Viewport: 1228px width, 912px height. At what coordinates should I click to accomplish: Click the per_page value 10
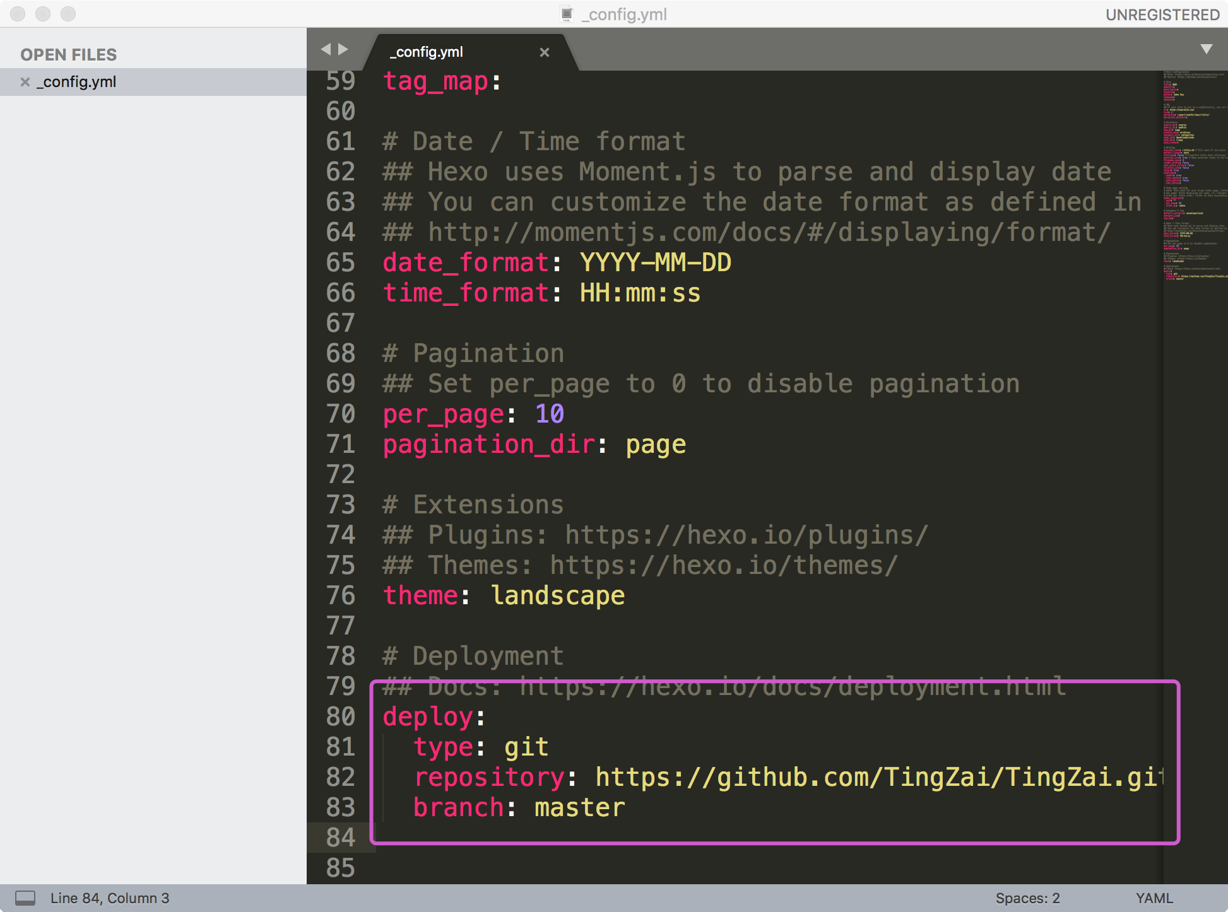(549, 414)
